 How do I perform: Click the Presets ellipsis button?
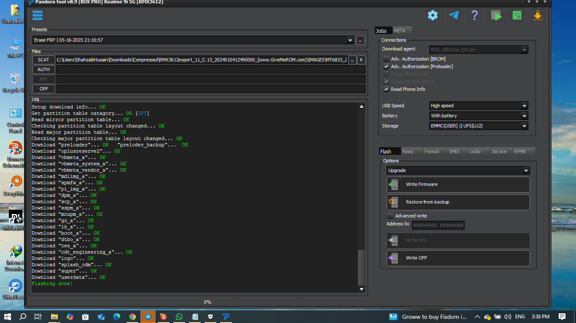(361, 40)
